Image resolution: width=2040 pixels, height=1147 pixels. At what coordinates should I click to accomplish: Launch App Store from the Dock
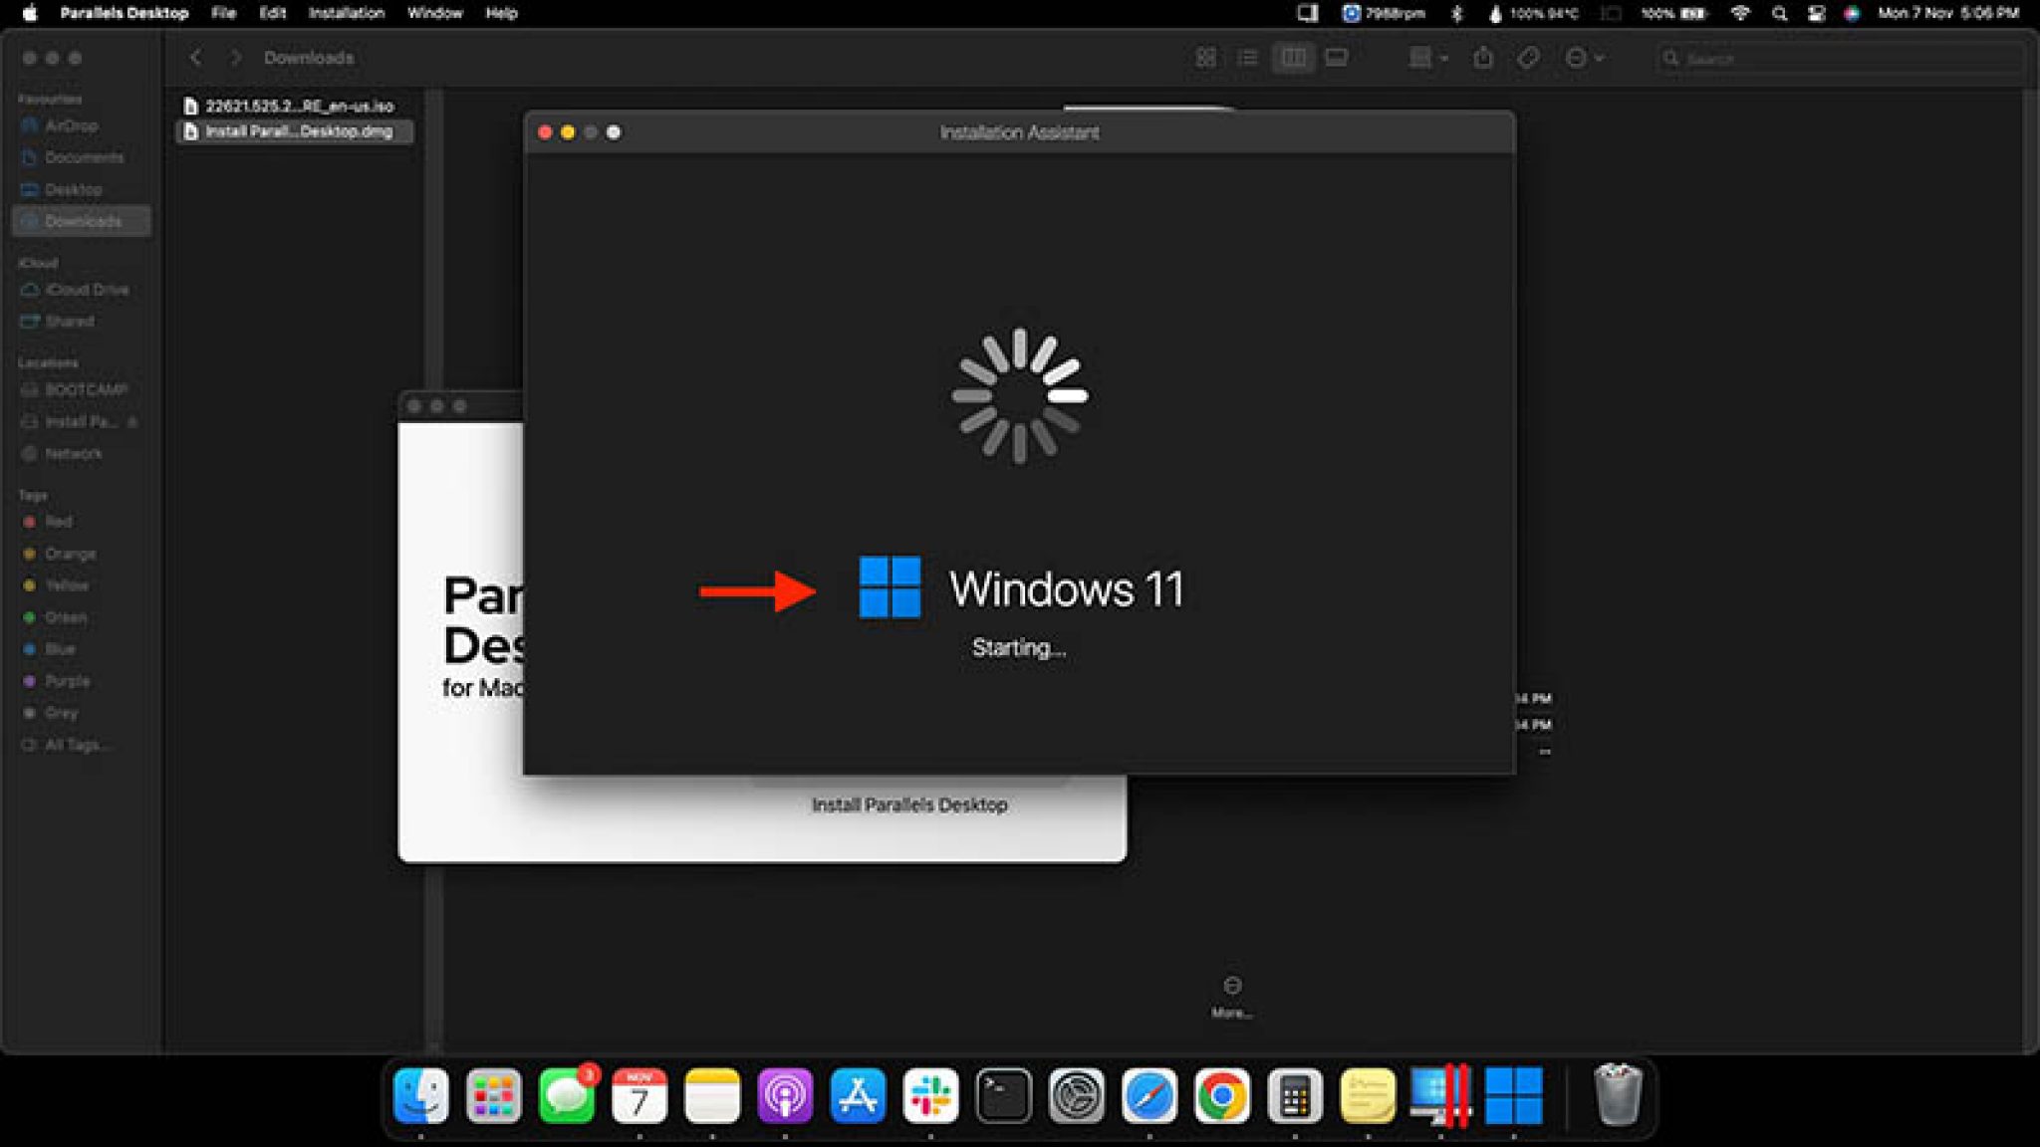pyautogui.click(x=858, y=1096)
